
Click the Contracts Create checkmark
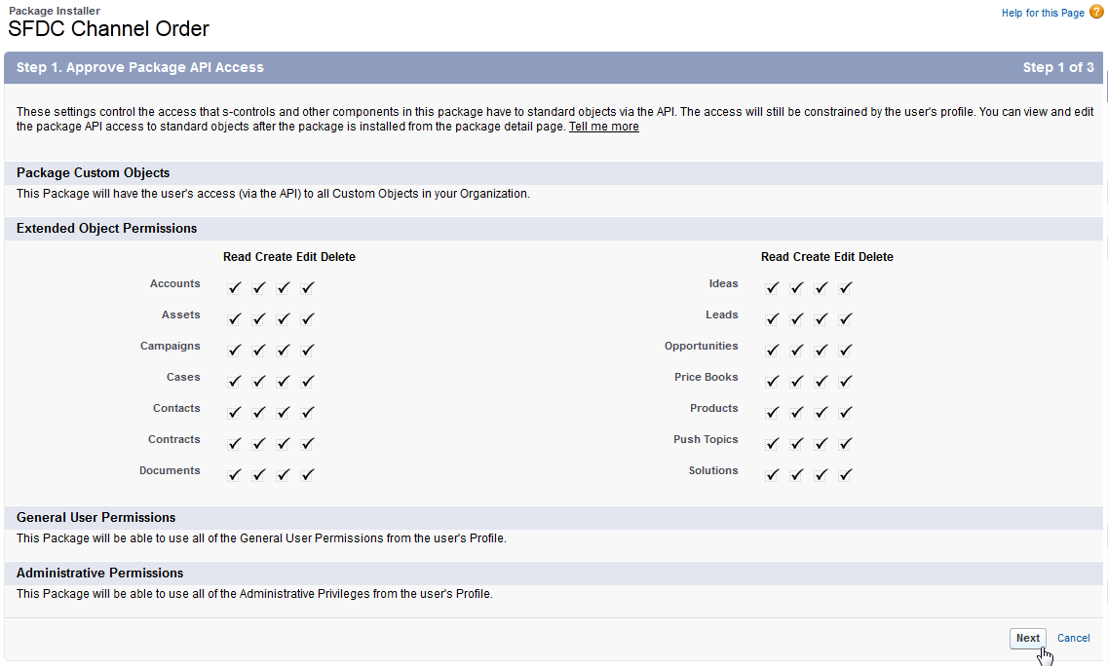(258, 443)
